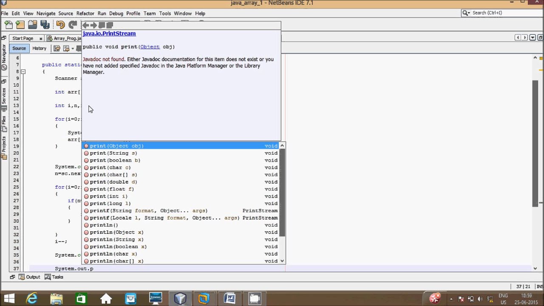Select print(Object obj) completion

point(181,146)
